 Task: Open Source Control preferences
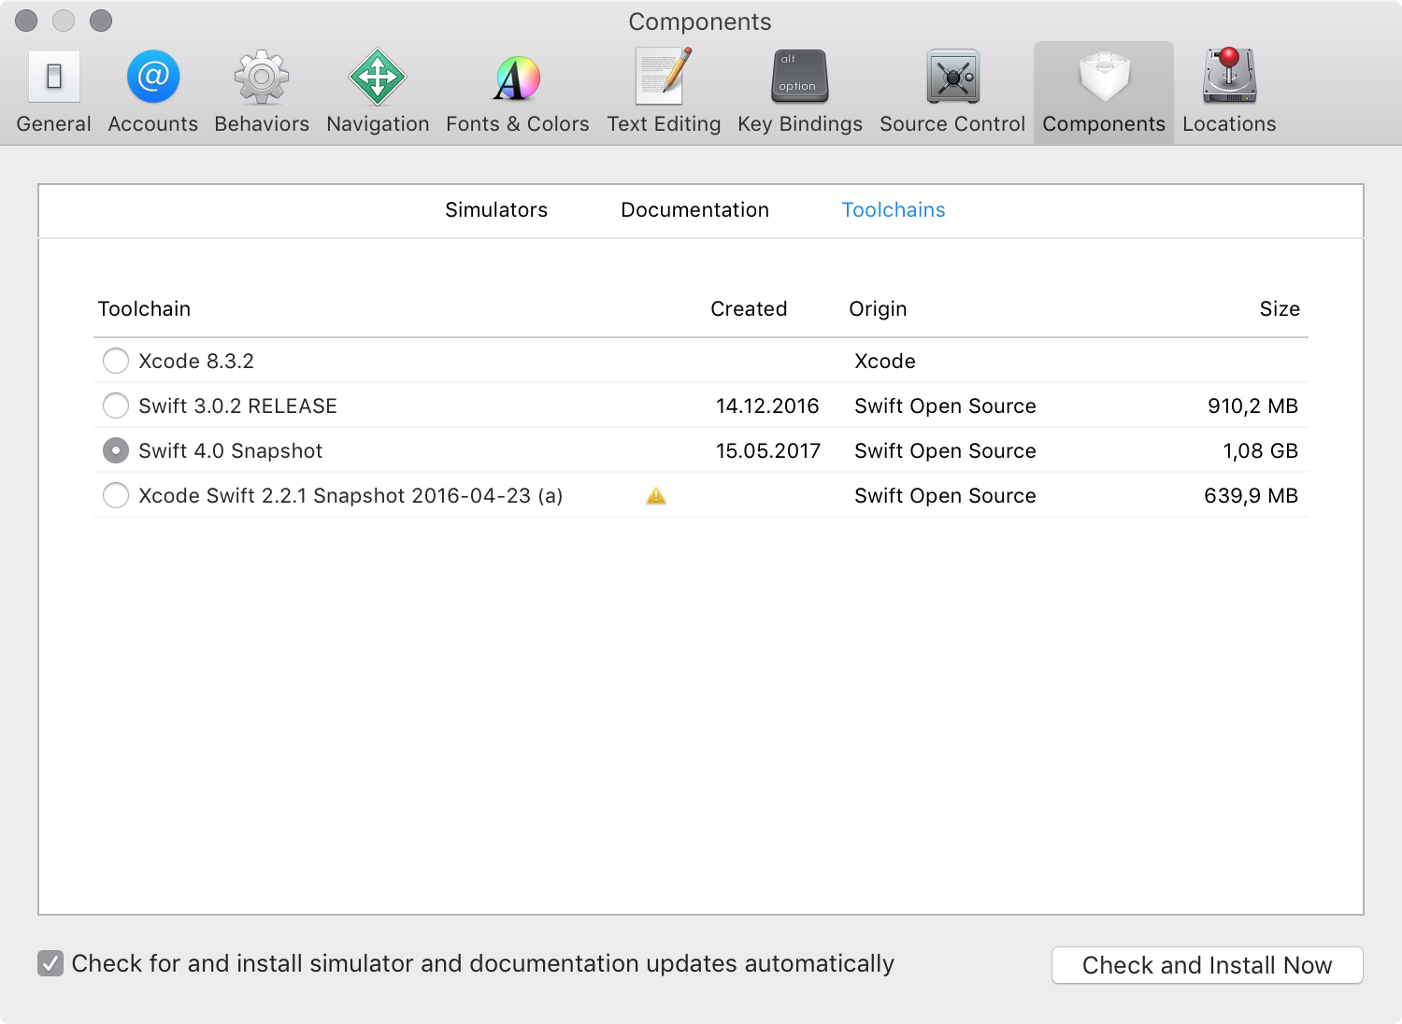(x=952, y=92)
